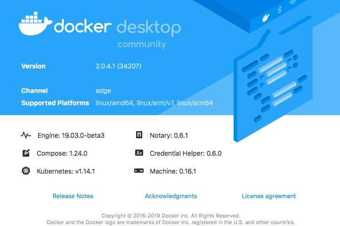
Task: Click the Wi-Fi icon in the illustration
Action: coord(292,2)
